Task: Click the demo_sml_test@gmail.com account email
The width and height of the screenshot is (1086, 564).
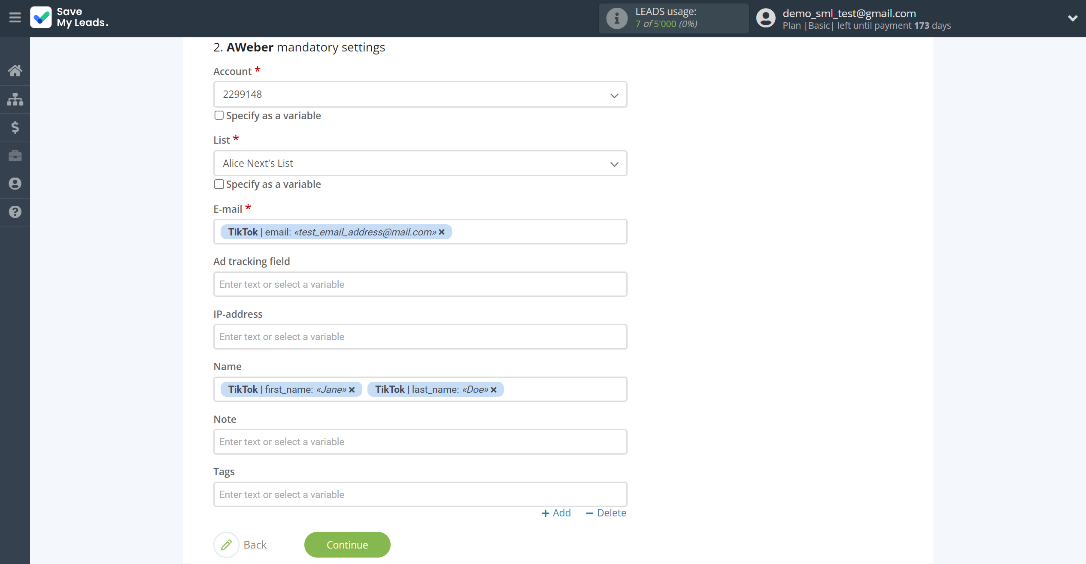Action: coord(849,13)
